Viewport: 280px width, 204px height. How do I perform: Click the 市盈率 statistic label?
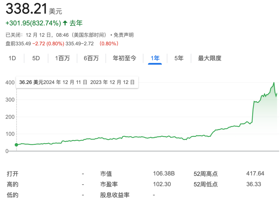(109, 184)
